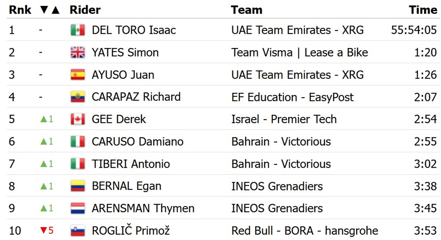The image size is (441, 240).
Task: Click Roglič's red down-5 rank change indicator
Action: [47, 231]
